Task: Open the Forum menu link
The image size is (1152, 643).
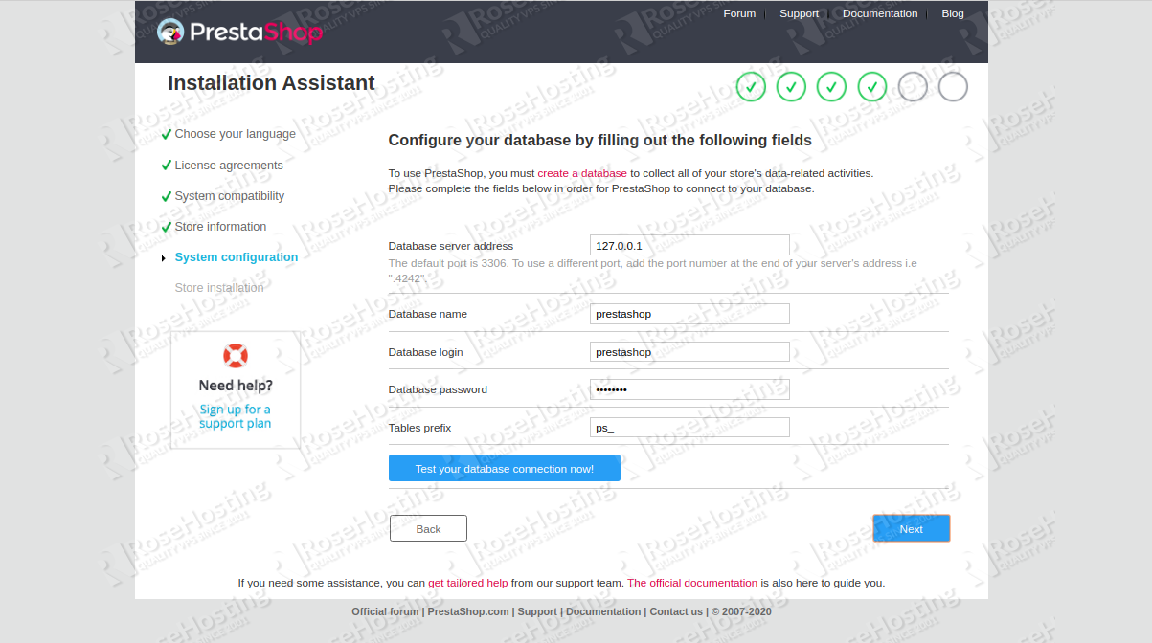Action: 739,13
